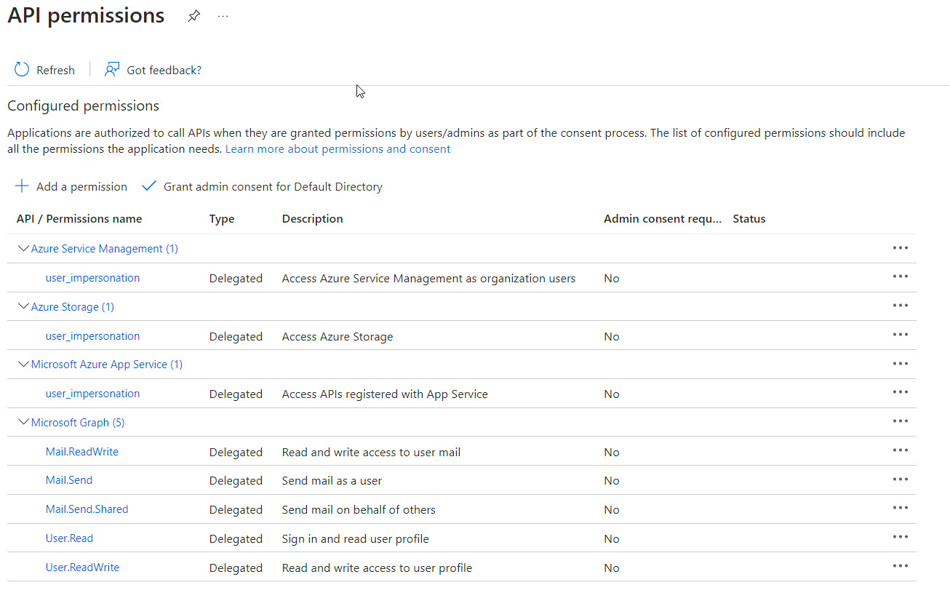Click 'Access Azure Storage' description

[x=338, y=337]
